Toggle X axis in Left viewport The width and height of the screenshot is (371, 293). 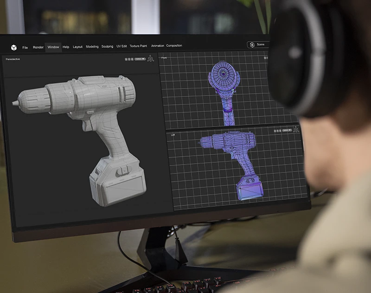[275, 131]
